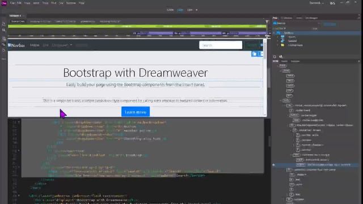363x204 pixels.
Task: Switch to Split view
Action: point(180,10)
